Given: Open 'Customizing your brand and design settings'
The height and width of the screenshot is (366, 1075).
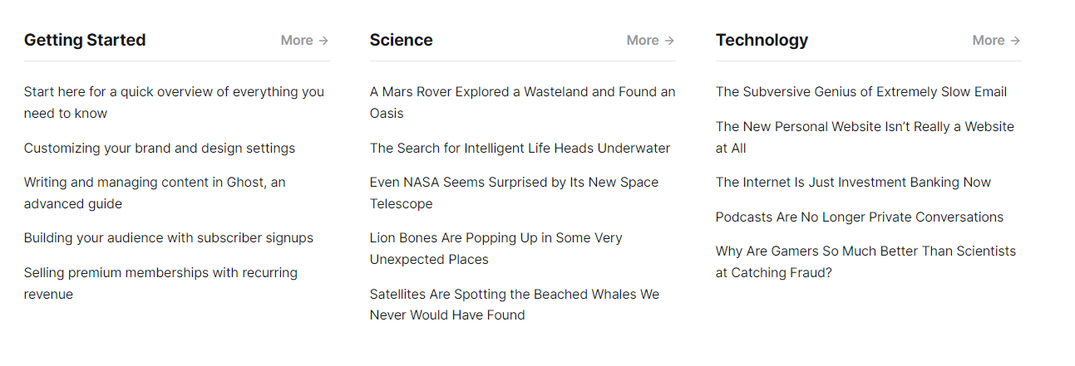Looking at the screenshot, I should click(160, 149).
